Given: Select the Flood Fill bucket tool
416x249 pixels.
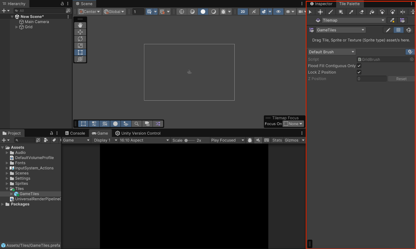Looking at the screenshot, I should 372,12.
